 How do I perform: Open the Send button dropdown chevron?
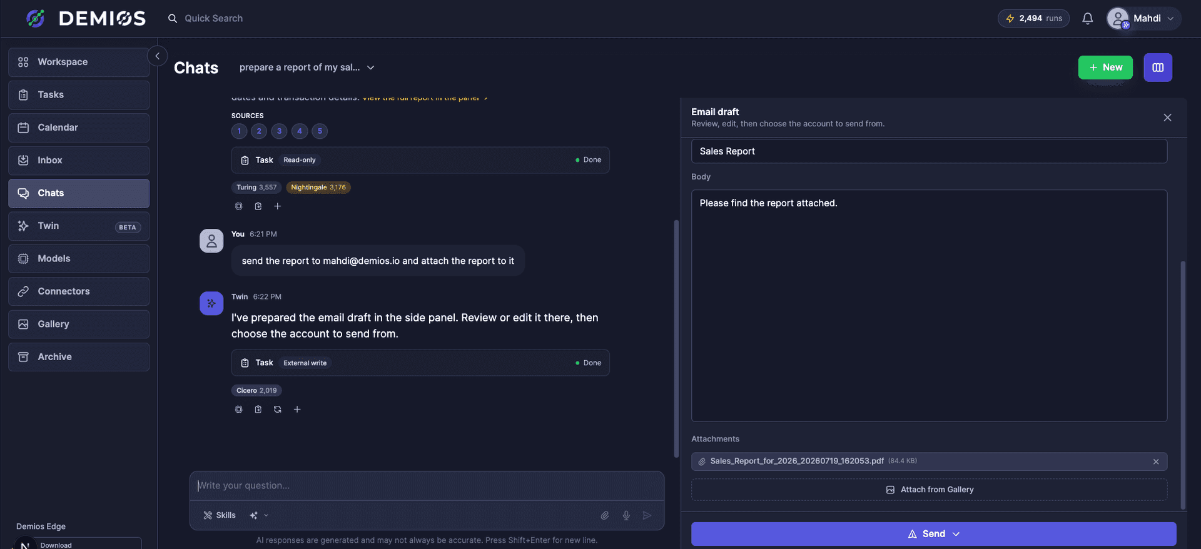956,534
